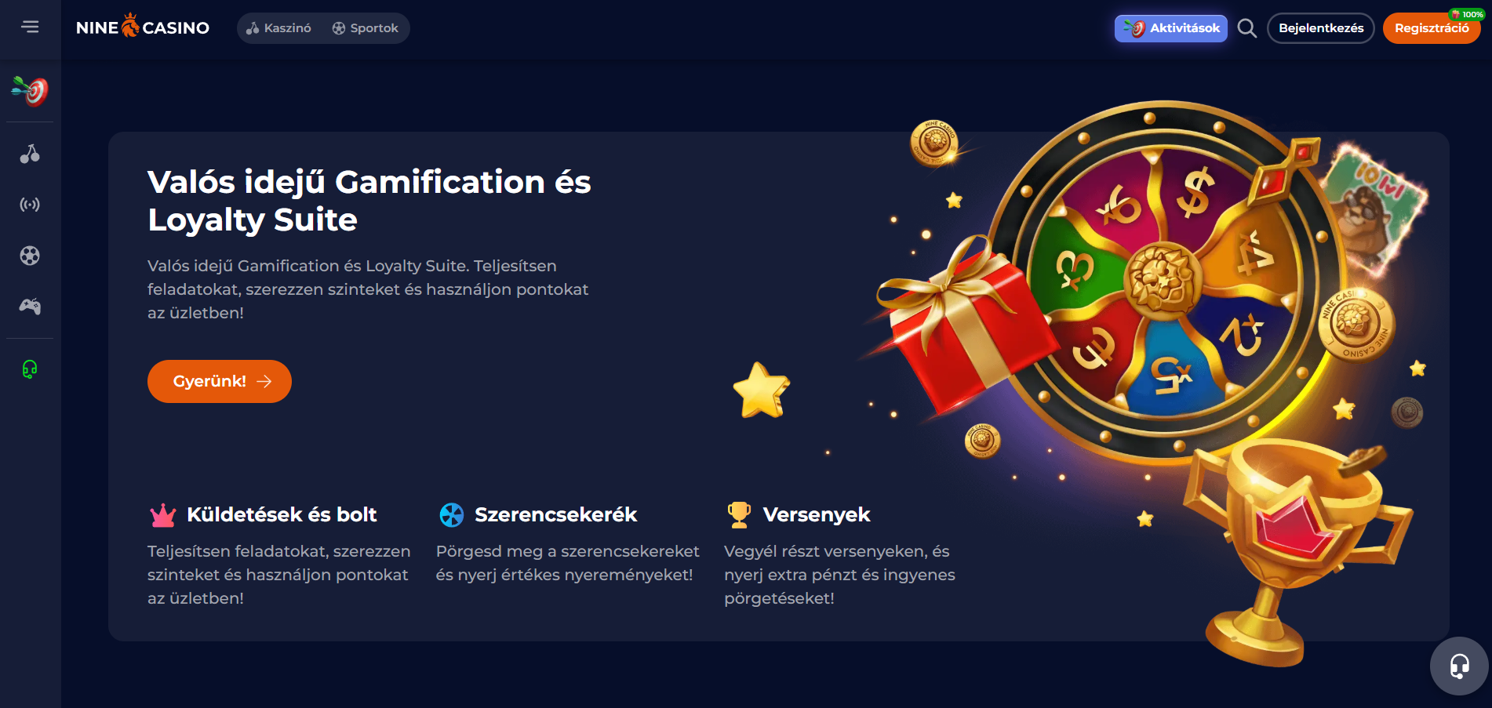Open the cherries slots icon in sidebar

30,154
